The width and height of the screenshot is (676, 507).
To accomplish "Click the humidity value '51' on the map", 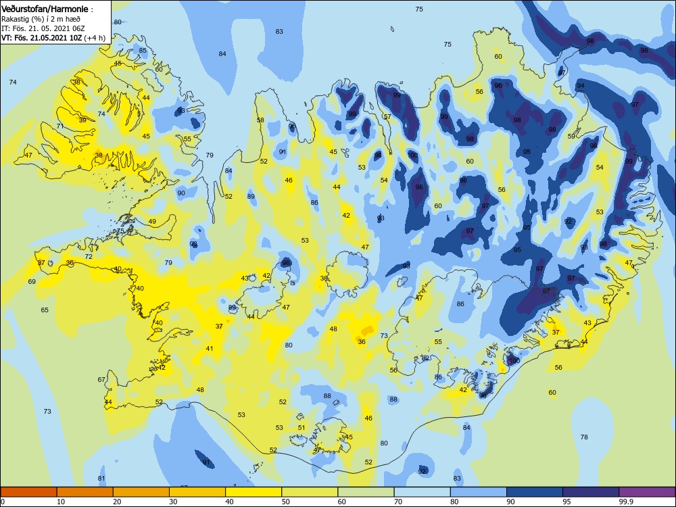I will (301, 428).
